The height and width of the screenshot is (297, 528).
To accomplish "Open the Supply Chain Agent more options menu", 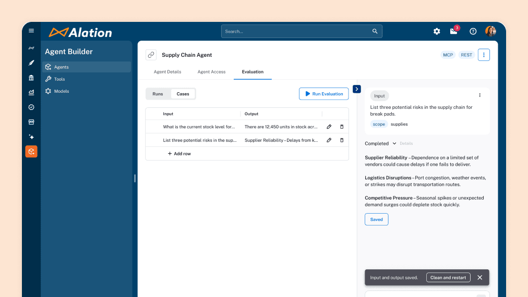I will (x=484, y=55).
